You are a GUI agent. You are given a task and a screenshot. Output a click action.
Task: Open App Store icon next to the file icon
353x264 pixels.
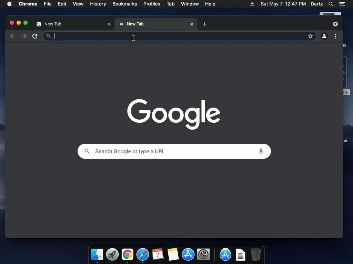(225, 254)
